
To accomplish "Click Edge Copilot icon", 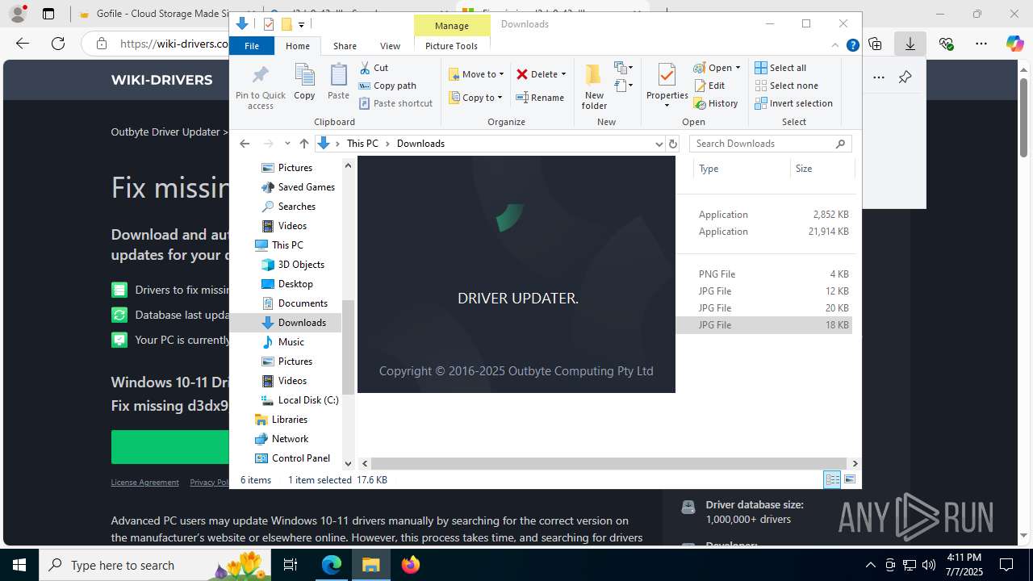I will coord(1014,44).
